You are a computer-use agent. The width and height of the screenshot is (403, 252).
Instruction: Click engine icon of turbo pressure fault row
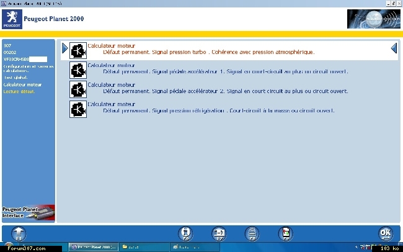click(x=78, y=51)
